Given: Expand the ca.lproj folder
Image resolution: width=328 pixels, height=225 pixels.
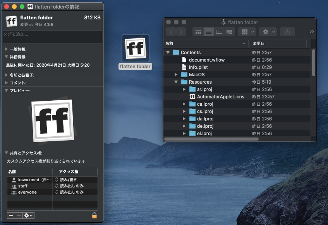Looking at the screenshot, I should coord(184,104).
